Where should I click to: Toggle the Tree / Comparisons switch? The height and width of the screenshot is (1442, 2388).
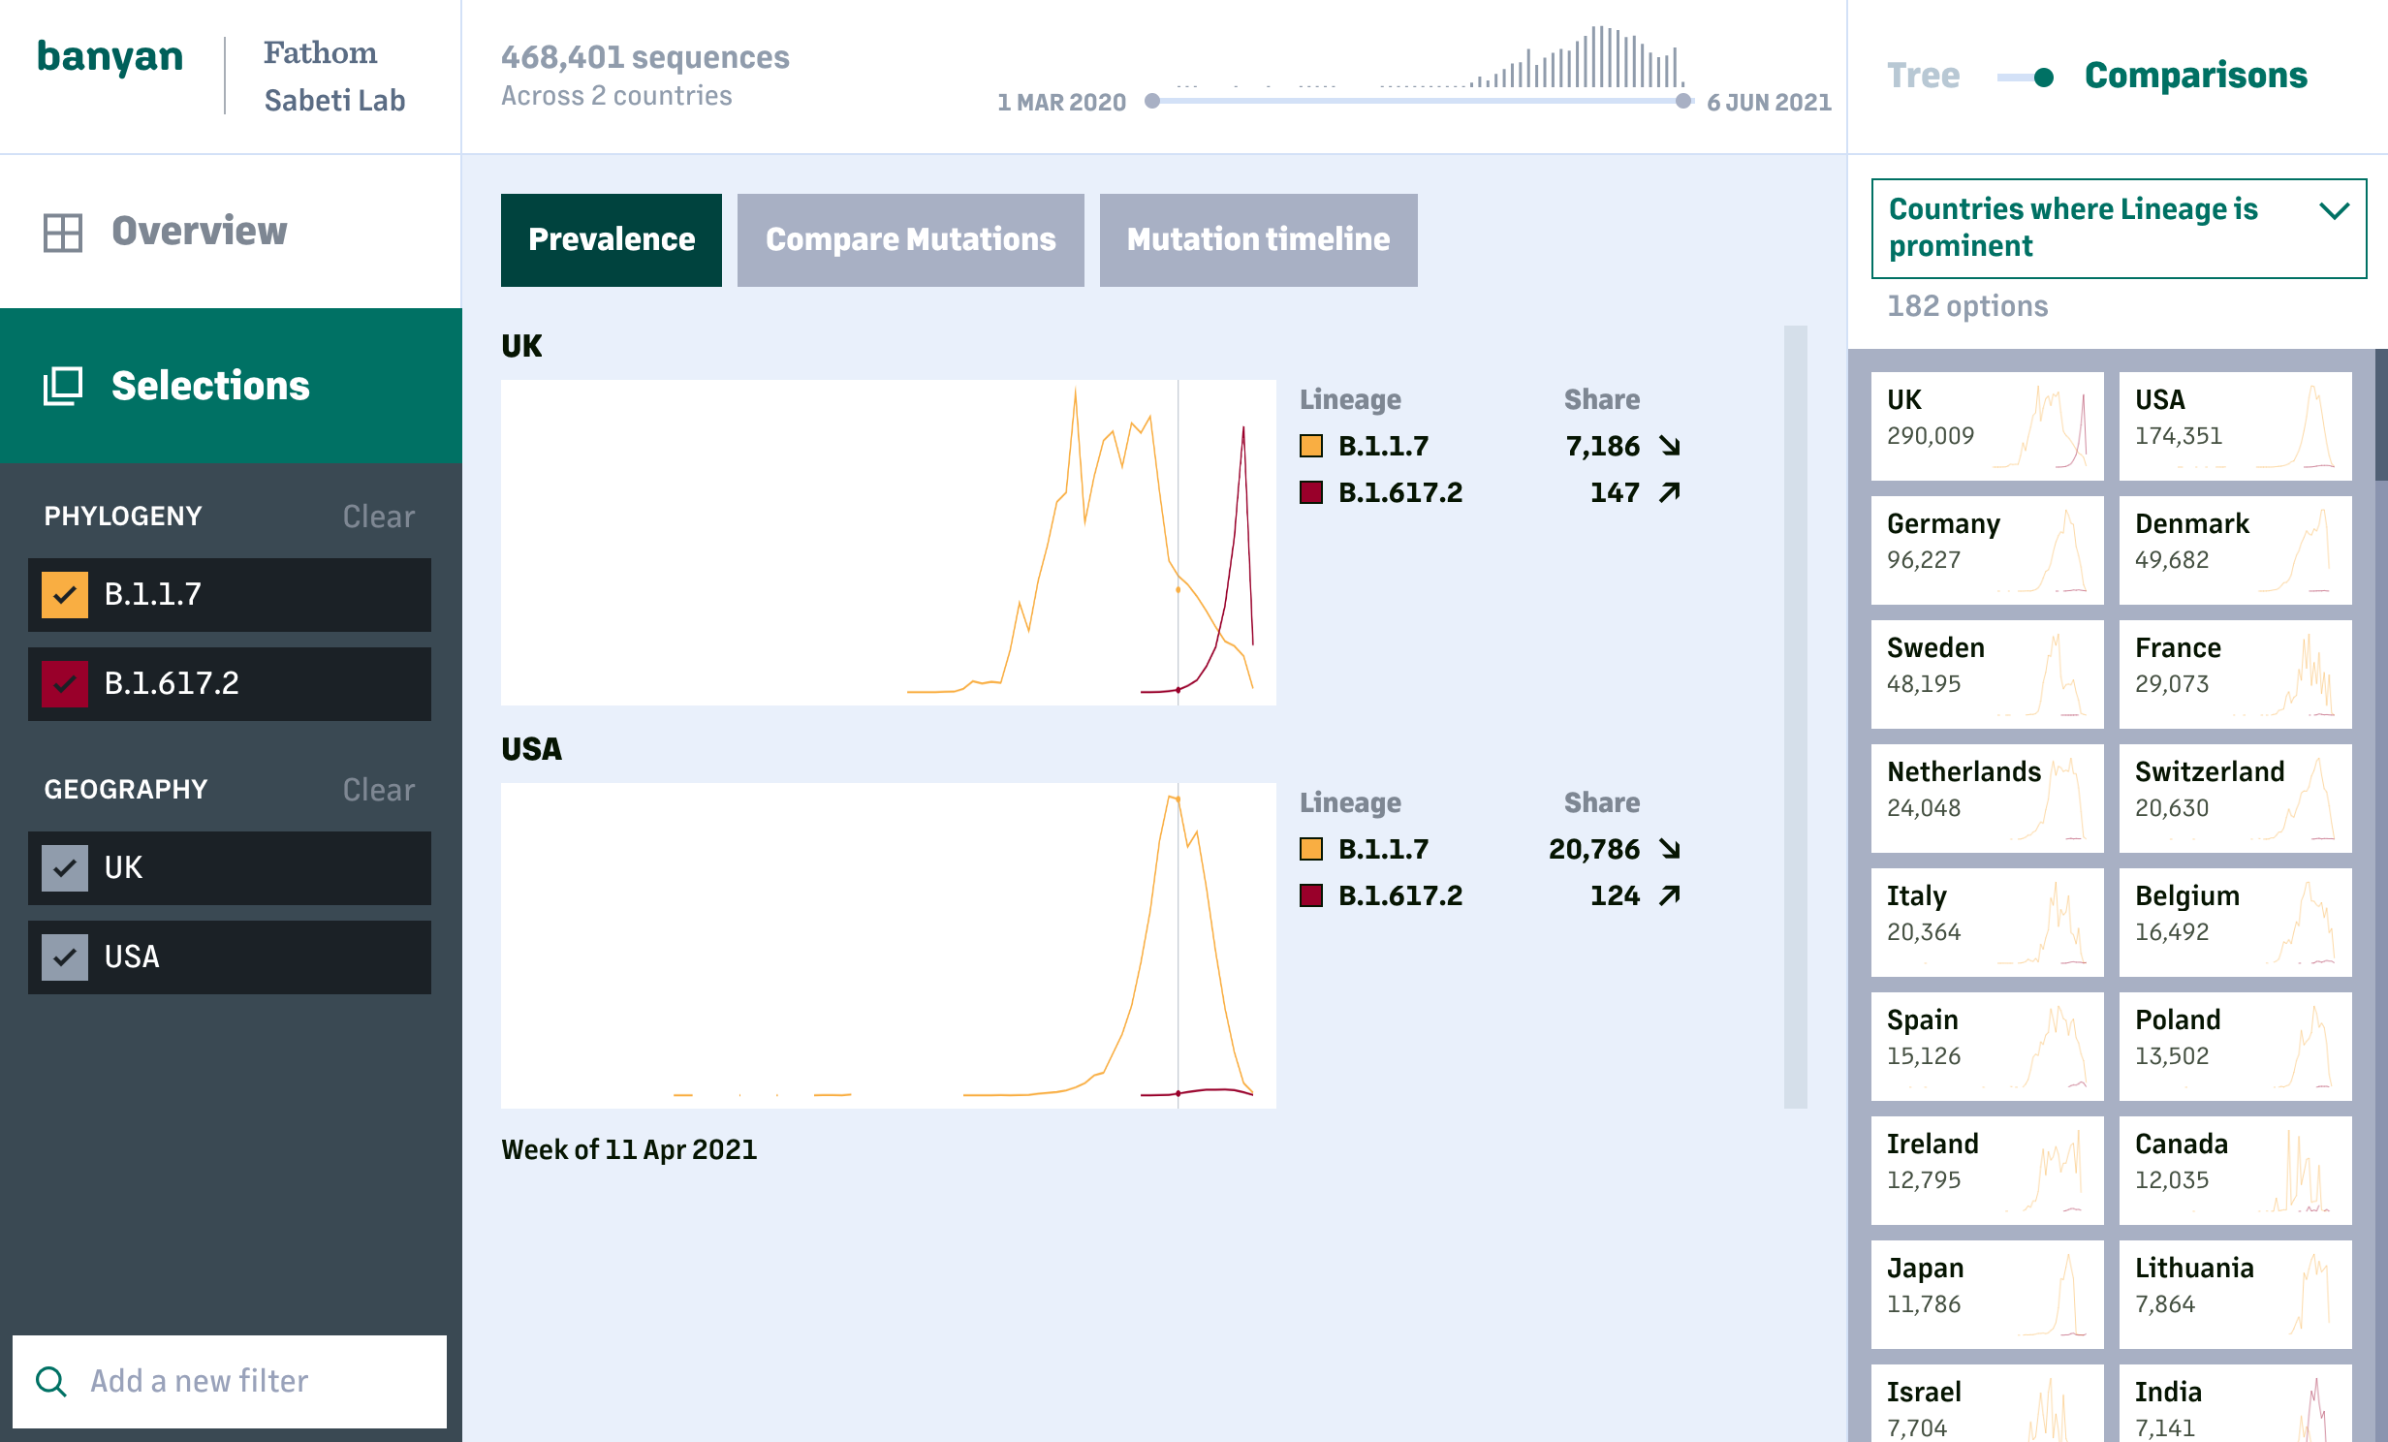[2026, 77]
